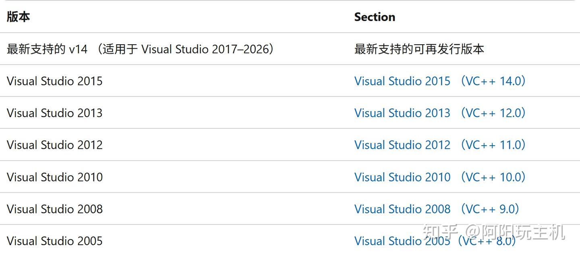Select the 最新支持的可再发行版本 cell
Image resolution: width=580 pixels, height=256 pixels.
[419, 49]
